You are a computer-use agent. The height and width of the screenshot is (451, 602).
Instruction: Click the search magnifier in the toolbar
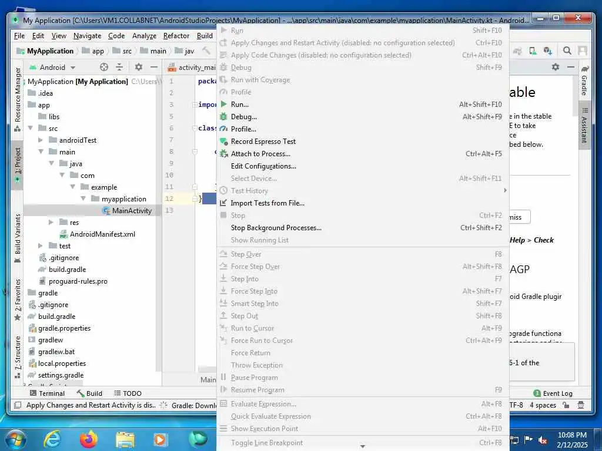pyautogui.click(x=567, y=51)
